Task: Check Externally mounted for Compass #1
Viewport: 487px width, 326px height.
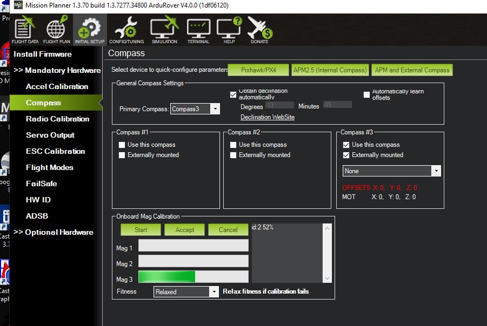Action: click(x=122, y=155)
